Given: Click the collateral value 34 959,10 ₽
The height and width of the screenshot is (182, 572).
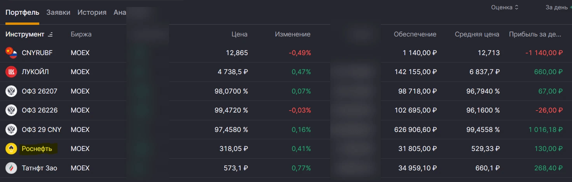Looking at the screenshot, I should (418, 168).
